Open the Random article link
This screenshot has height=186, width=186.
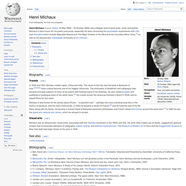pyautogui.click(x=10, y=37)
